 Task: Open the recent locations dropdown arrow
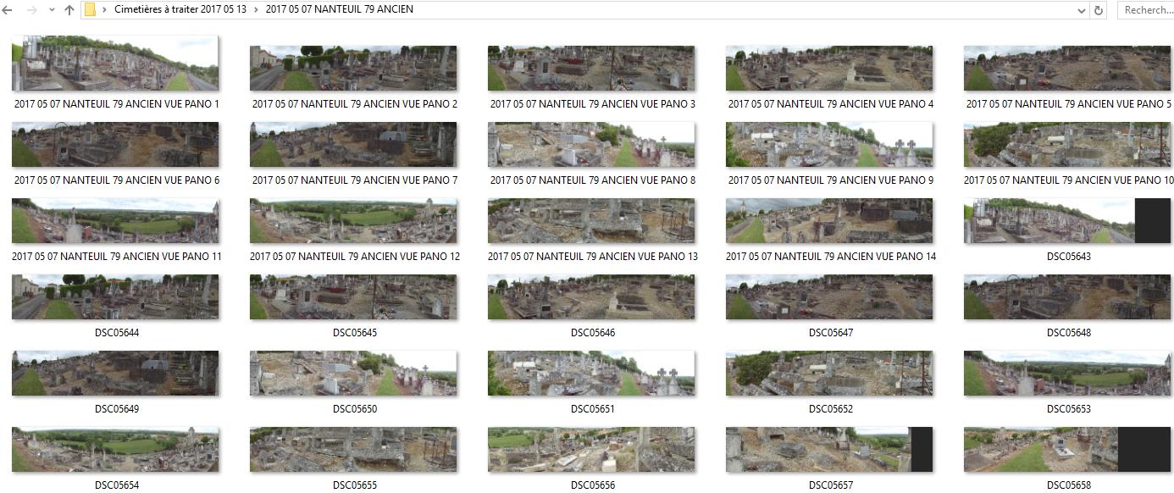tap(52, 10)
